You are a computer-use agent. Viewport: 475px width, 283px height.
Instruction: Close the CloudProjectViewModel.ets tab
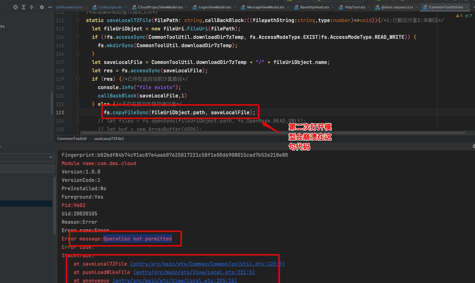pos(186,7)
